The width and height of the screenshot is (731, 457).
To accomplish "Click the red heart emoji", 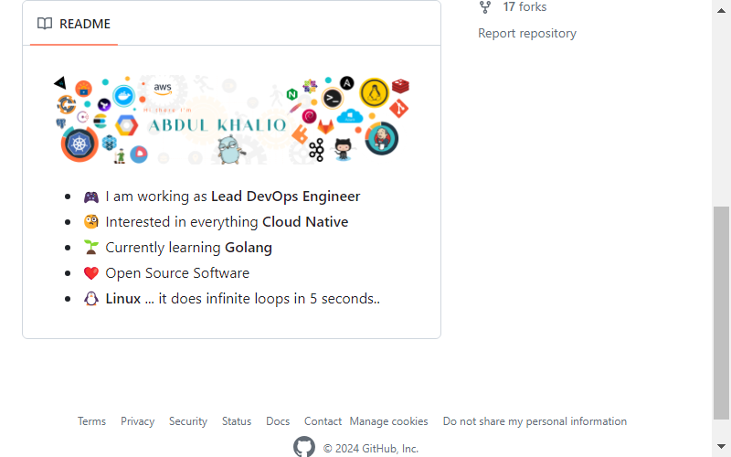I will (x=90, y=273).
